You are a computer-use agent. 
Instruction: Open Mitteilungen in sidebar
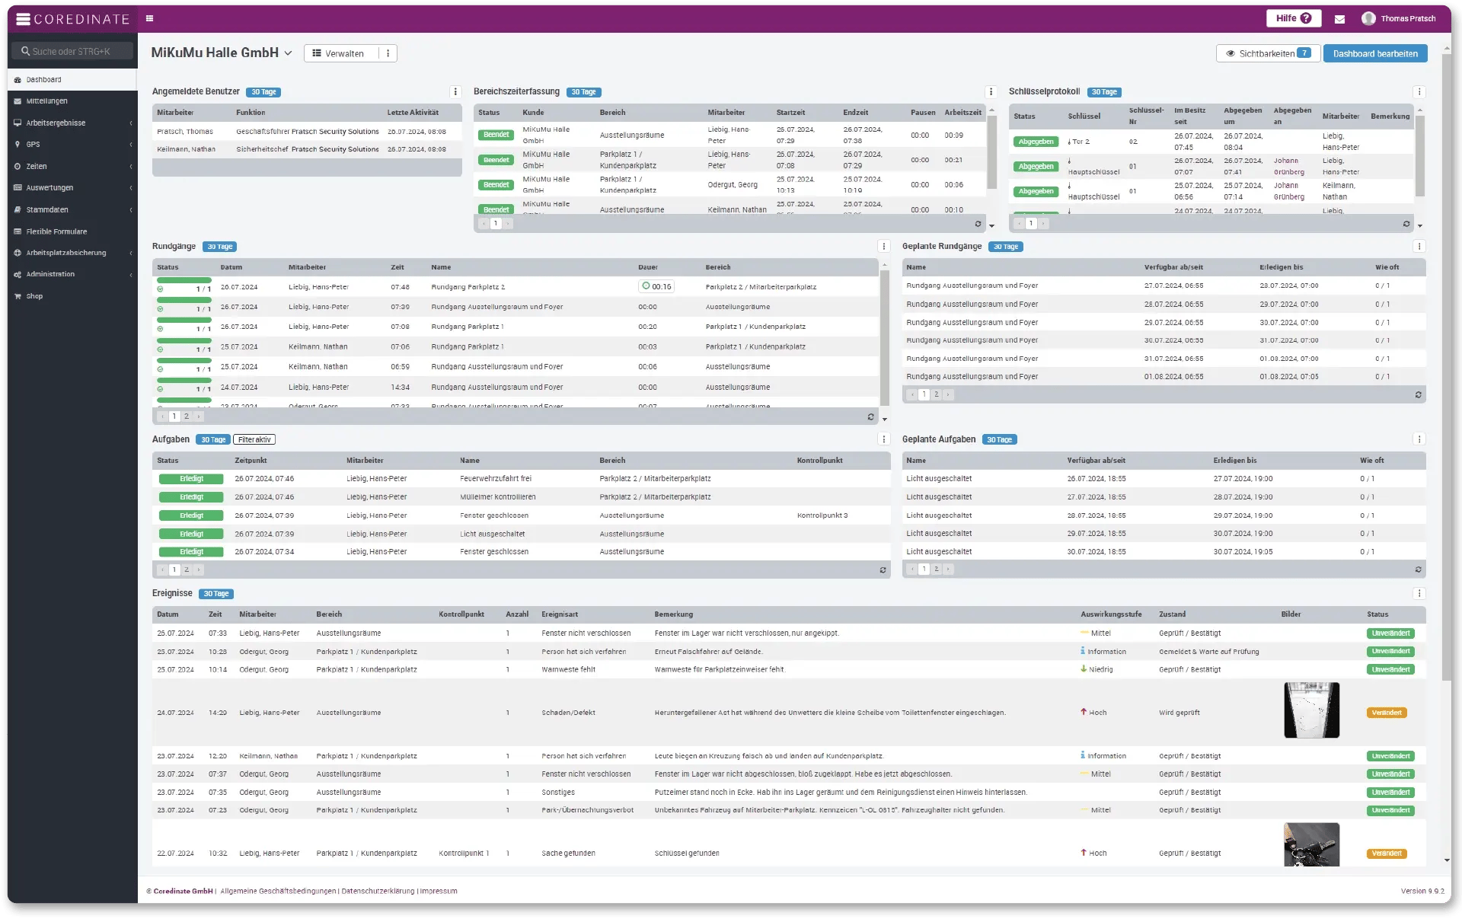44,101
